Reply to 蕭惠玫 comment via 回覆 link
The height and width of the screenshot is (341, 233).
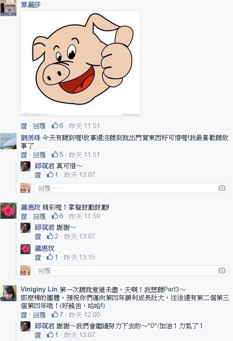tap(39, 217)
